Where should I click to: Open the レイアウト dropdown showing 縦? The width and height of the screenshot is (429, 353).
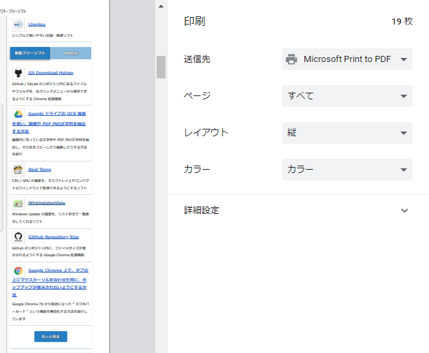(x=347, y=133)
